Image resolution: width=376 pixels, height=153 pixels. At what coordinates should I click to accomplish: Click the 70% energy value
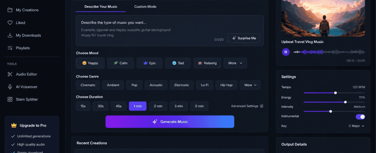pos(362,97)
